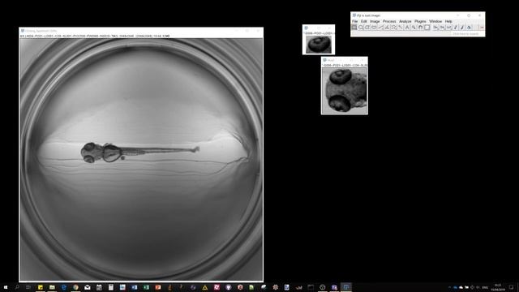Open Windows taskbar search

click(x=17, y=287)
